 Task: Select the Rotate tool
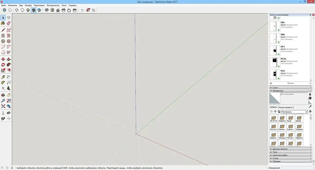click(3, 65)
